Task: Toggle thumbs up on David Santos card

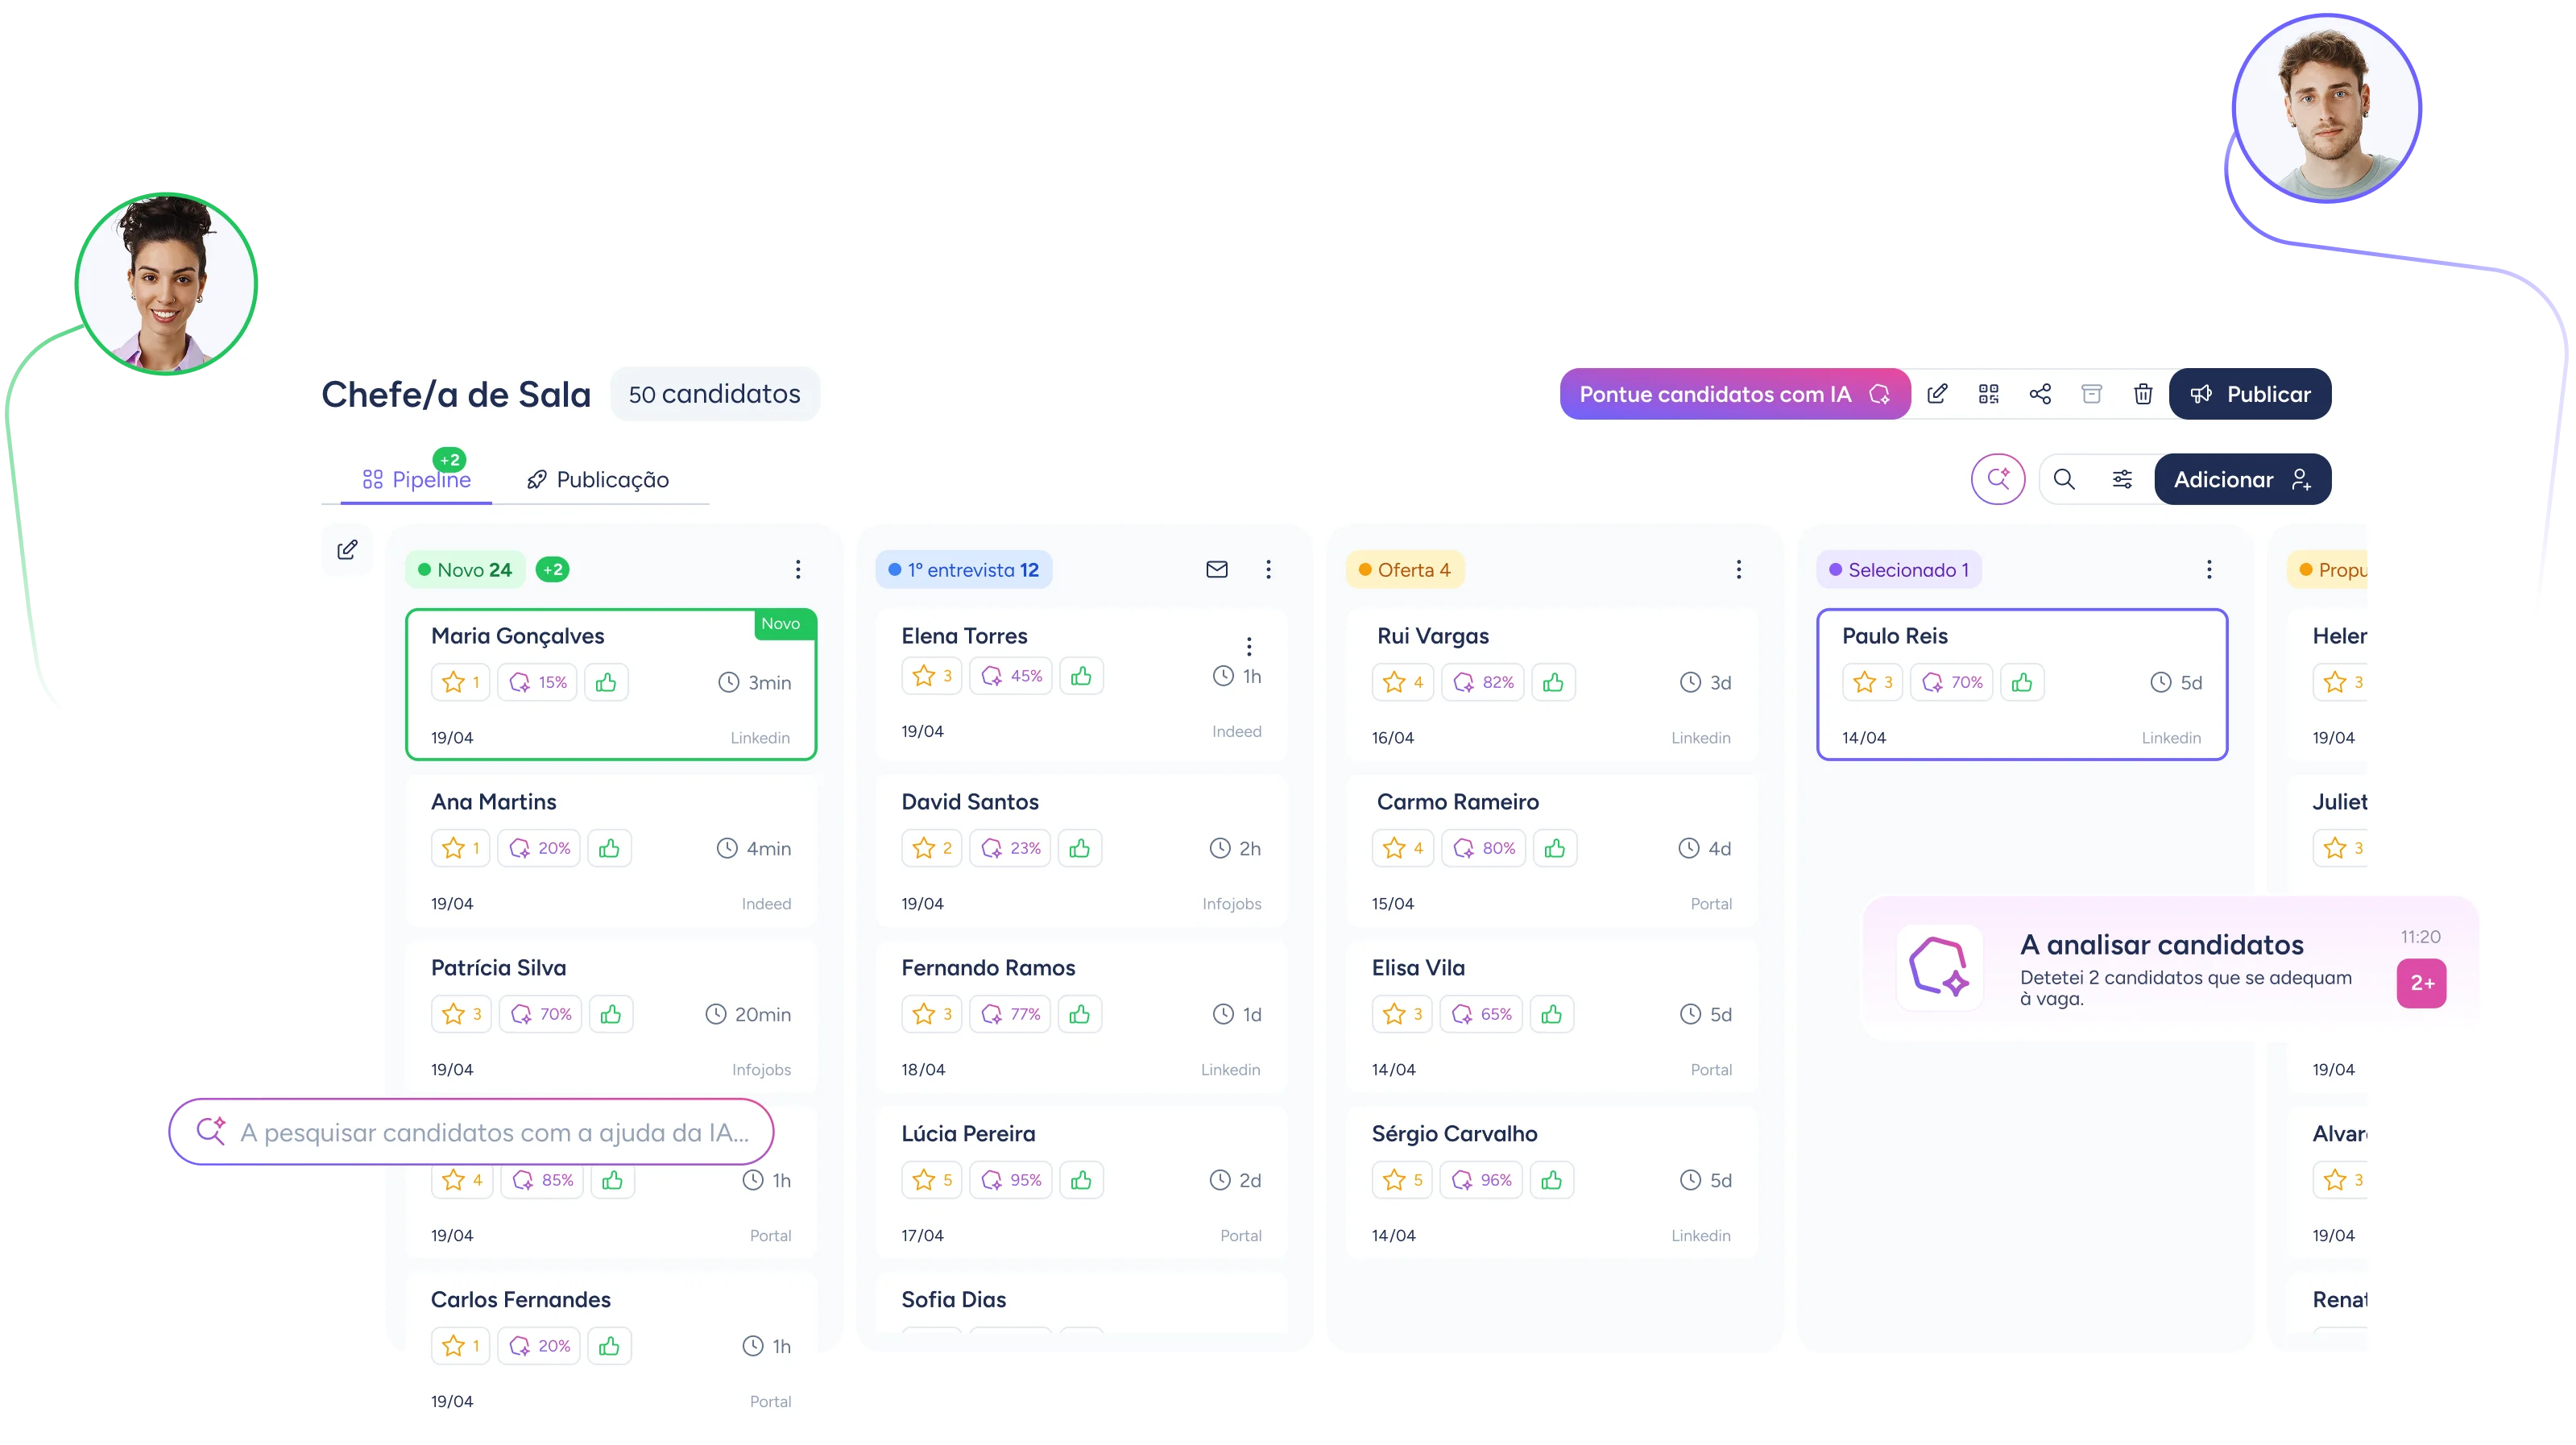Action: 1080,848
